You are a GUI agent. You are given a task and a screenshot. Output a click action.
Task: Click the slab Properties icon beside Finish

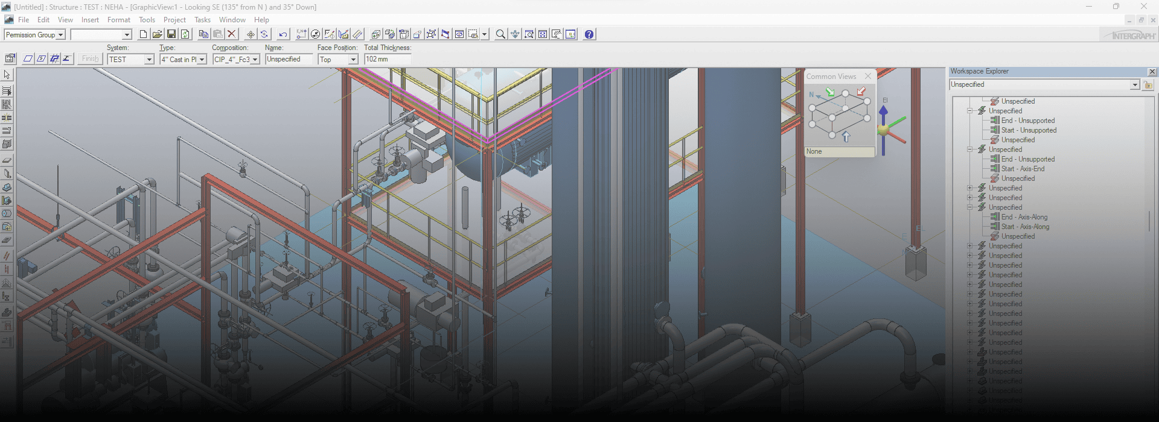[x=10, y=58]
